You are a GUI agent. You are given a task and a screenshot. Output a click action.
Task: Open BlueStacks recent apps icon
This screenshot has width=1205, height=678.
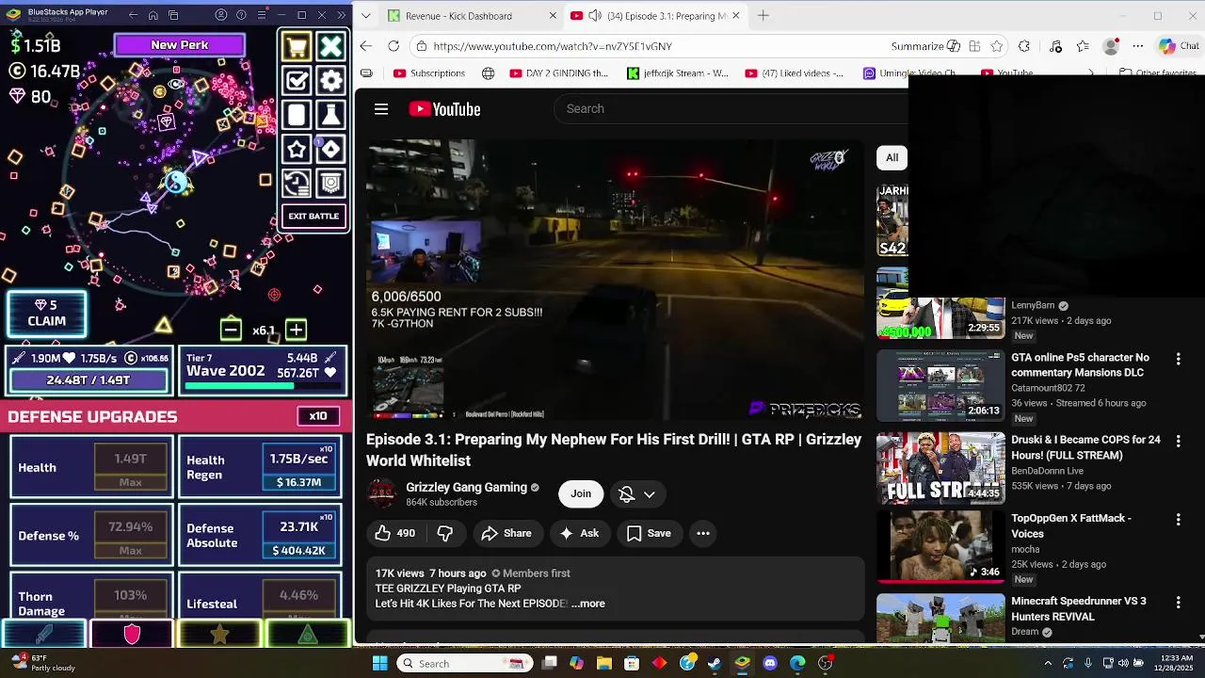[174, 15]
